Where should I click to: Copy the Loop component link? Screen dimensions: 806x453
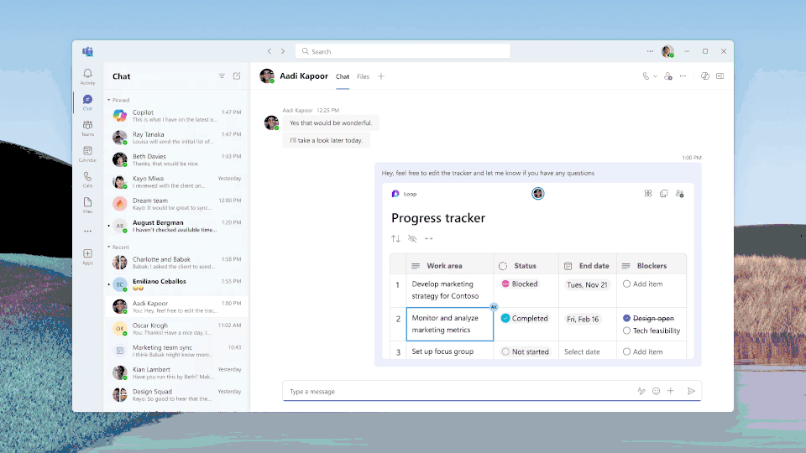point(663,194)
